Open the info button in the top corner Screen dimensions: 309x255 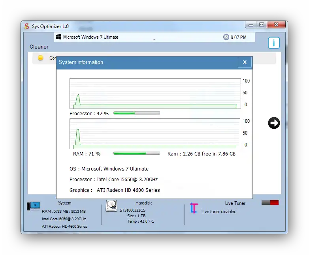point(274,43)
